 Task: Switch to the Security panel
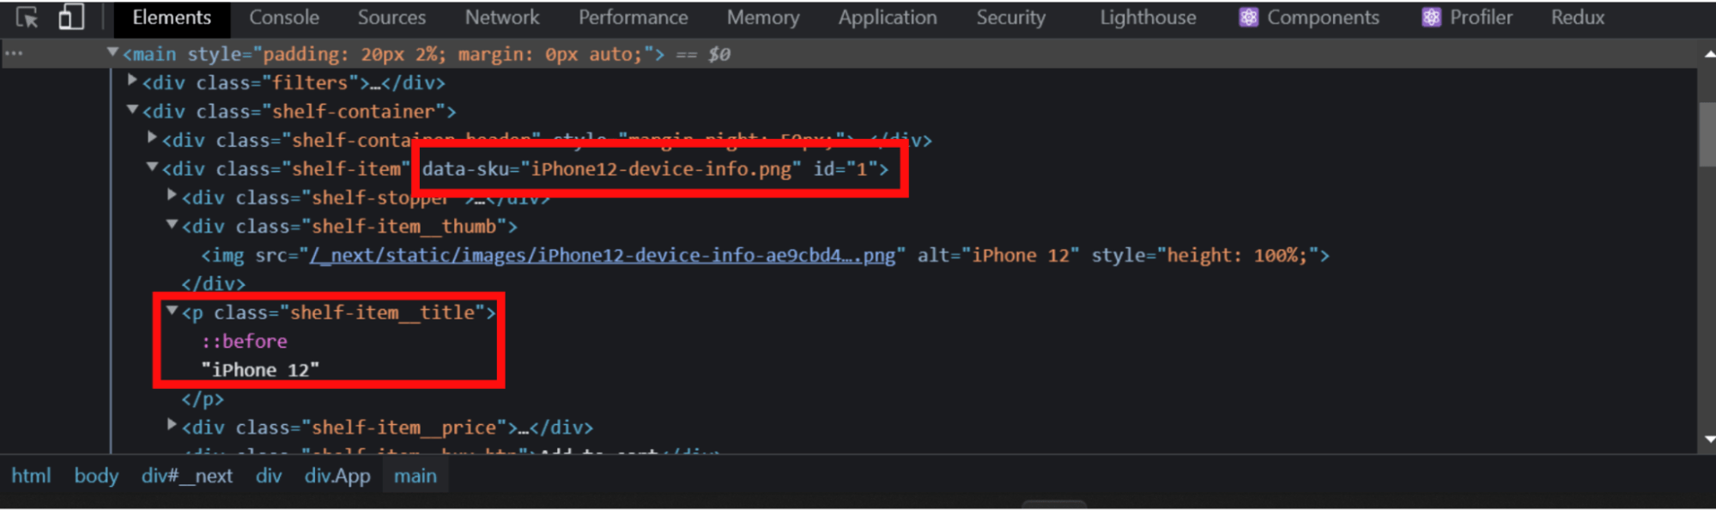pyautogui.click(x=1010, y=16)
